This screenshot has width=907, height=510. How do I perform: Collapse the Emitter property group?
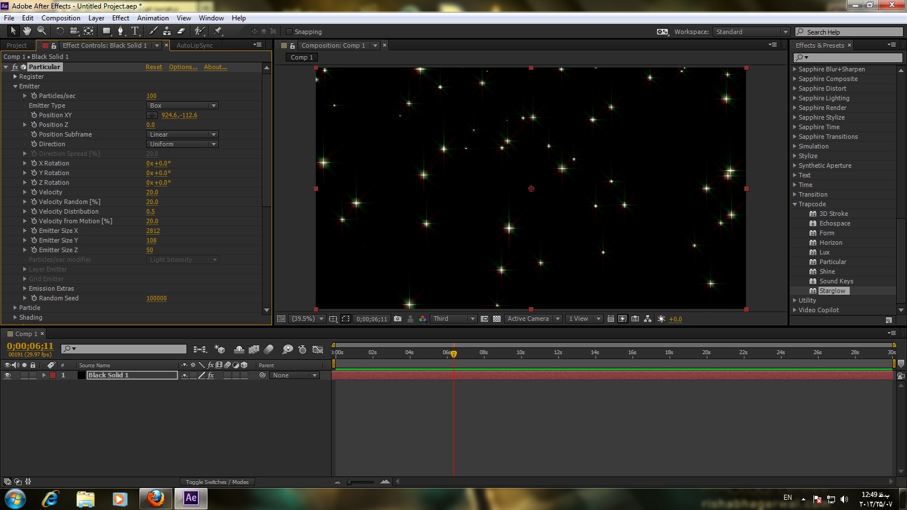click(x=15, y=86)
